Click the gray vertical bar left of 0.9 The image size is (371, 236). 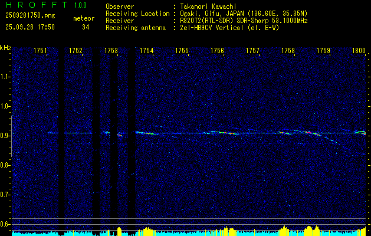point(12,136)
